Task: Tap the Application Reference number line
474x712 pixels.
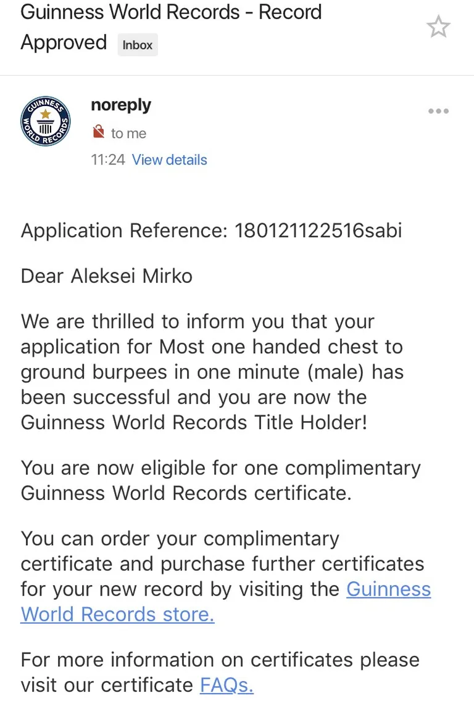Action: pyautogui.click(x=211, y=231)
